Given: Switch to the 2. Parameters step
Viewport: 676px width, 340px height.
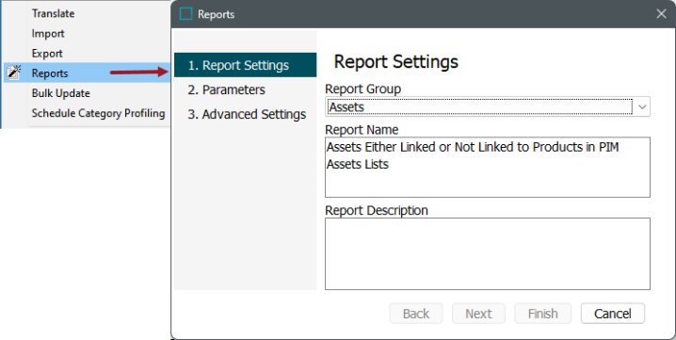Looking at the screenshot, I should pyautogui.click(x=226, y=89).
